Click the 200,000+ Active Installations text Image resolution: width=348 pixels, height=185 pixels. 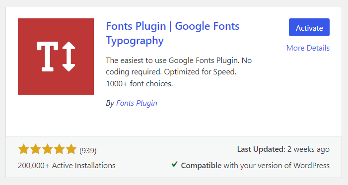point(67,166)
